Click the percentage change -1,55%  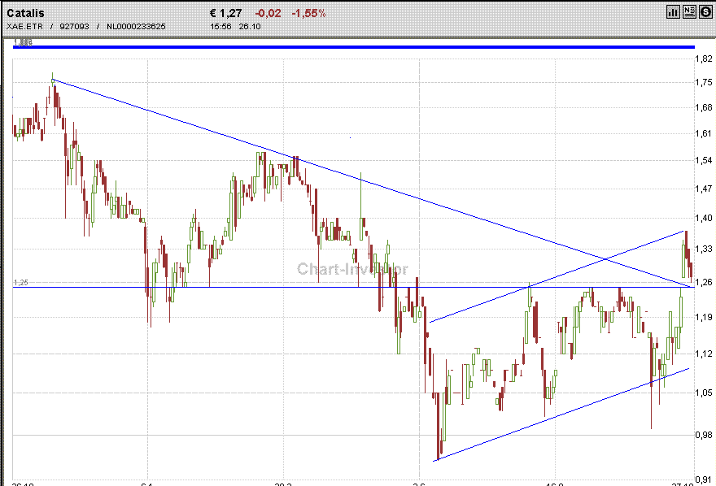309,13
